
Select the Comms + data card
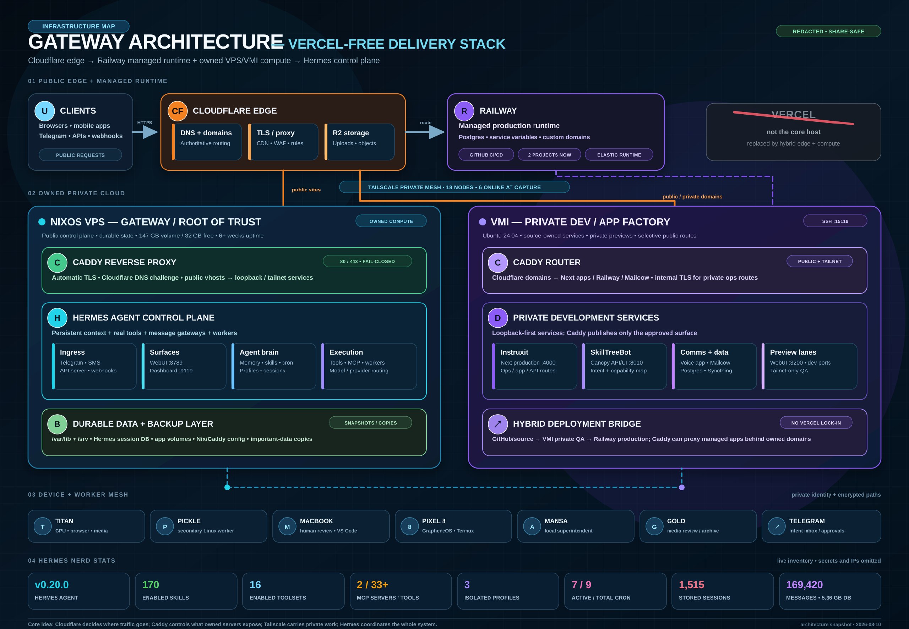[714, 366]
